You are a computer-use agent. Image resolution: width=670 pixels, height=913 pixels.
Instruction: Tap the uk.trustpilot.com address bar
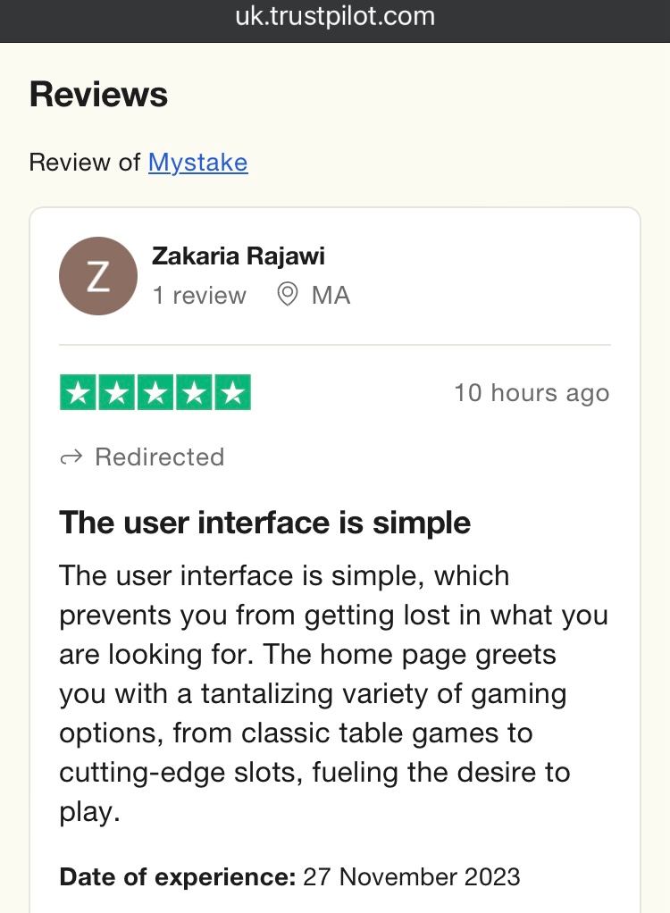click(335, 16)
